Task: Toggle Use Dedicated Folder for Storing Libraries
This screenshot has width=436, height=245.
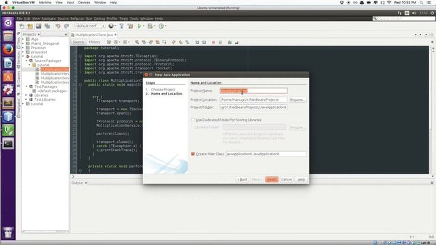Action: (193, 120)
